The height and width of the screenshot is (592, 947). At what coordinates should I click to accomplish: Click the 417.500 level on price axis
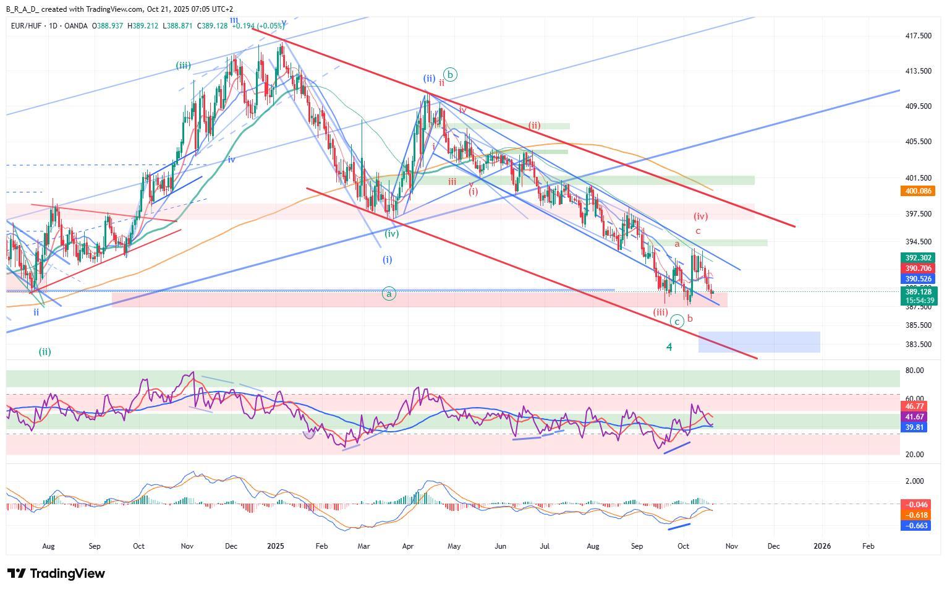(917, 36)
